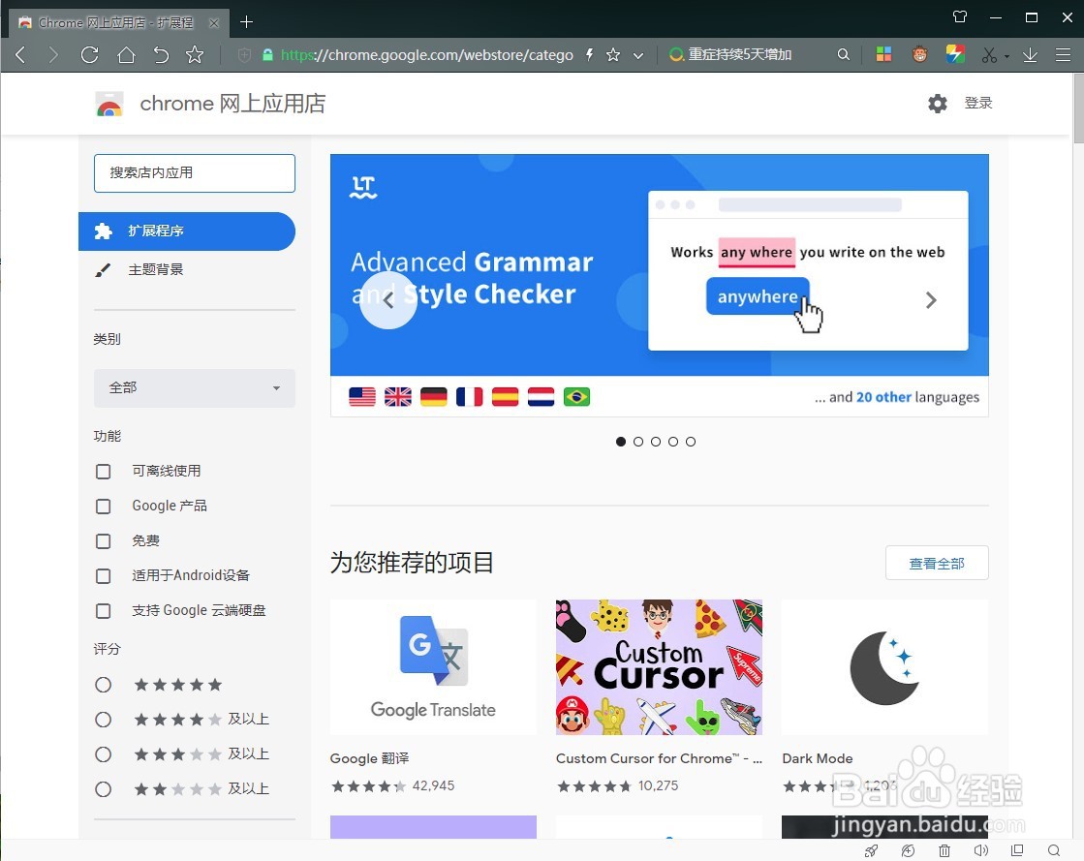Click the monkey extension icon
This screenshot has height=861, width=1084.
click(919, 54)
